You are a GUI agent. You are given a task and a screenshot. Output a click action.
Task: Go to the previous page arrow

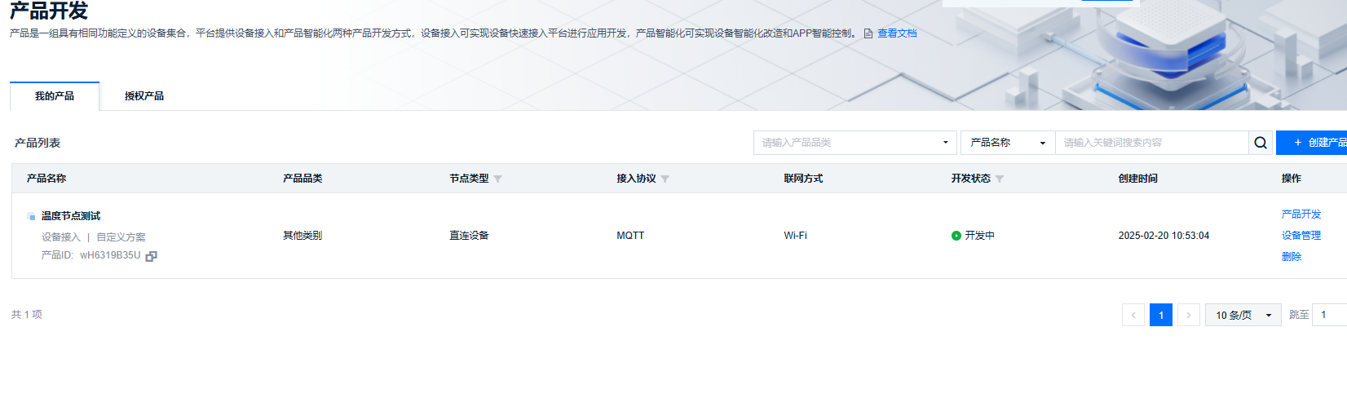point(1133,315)
